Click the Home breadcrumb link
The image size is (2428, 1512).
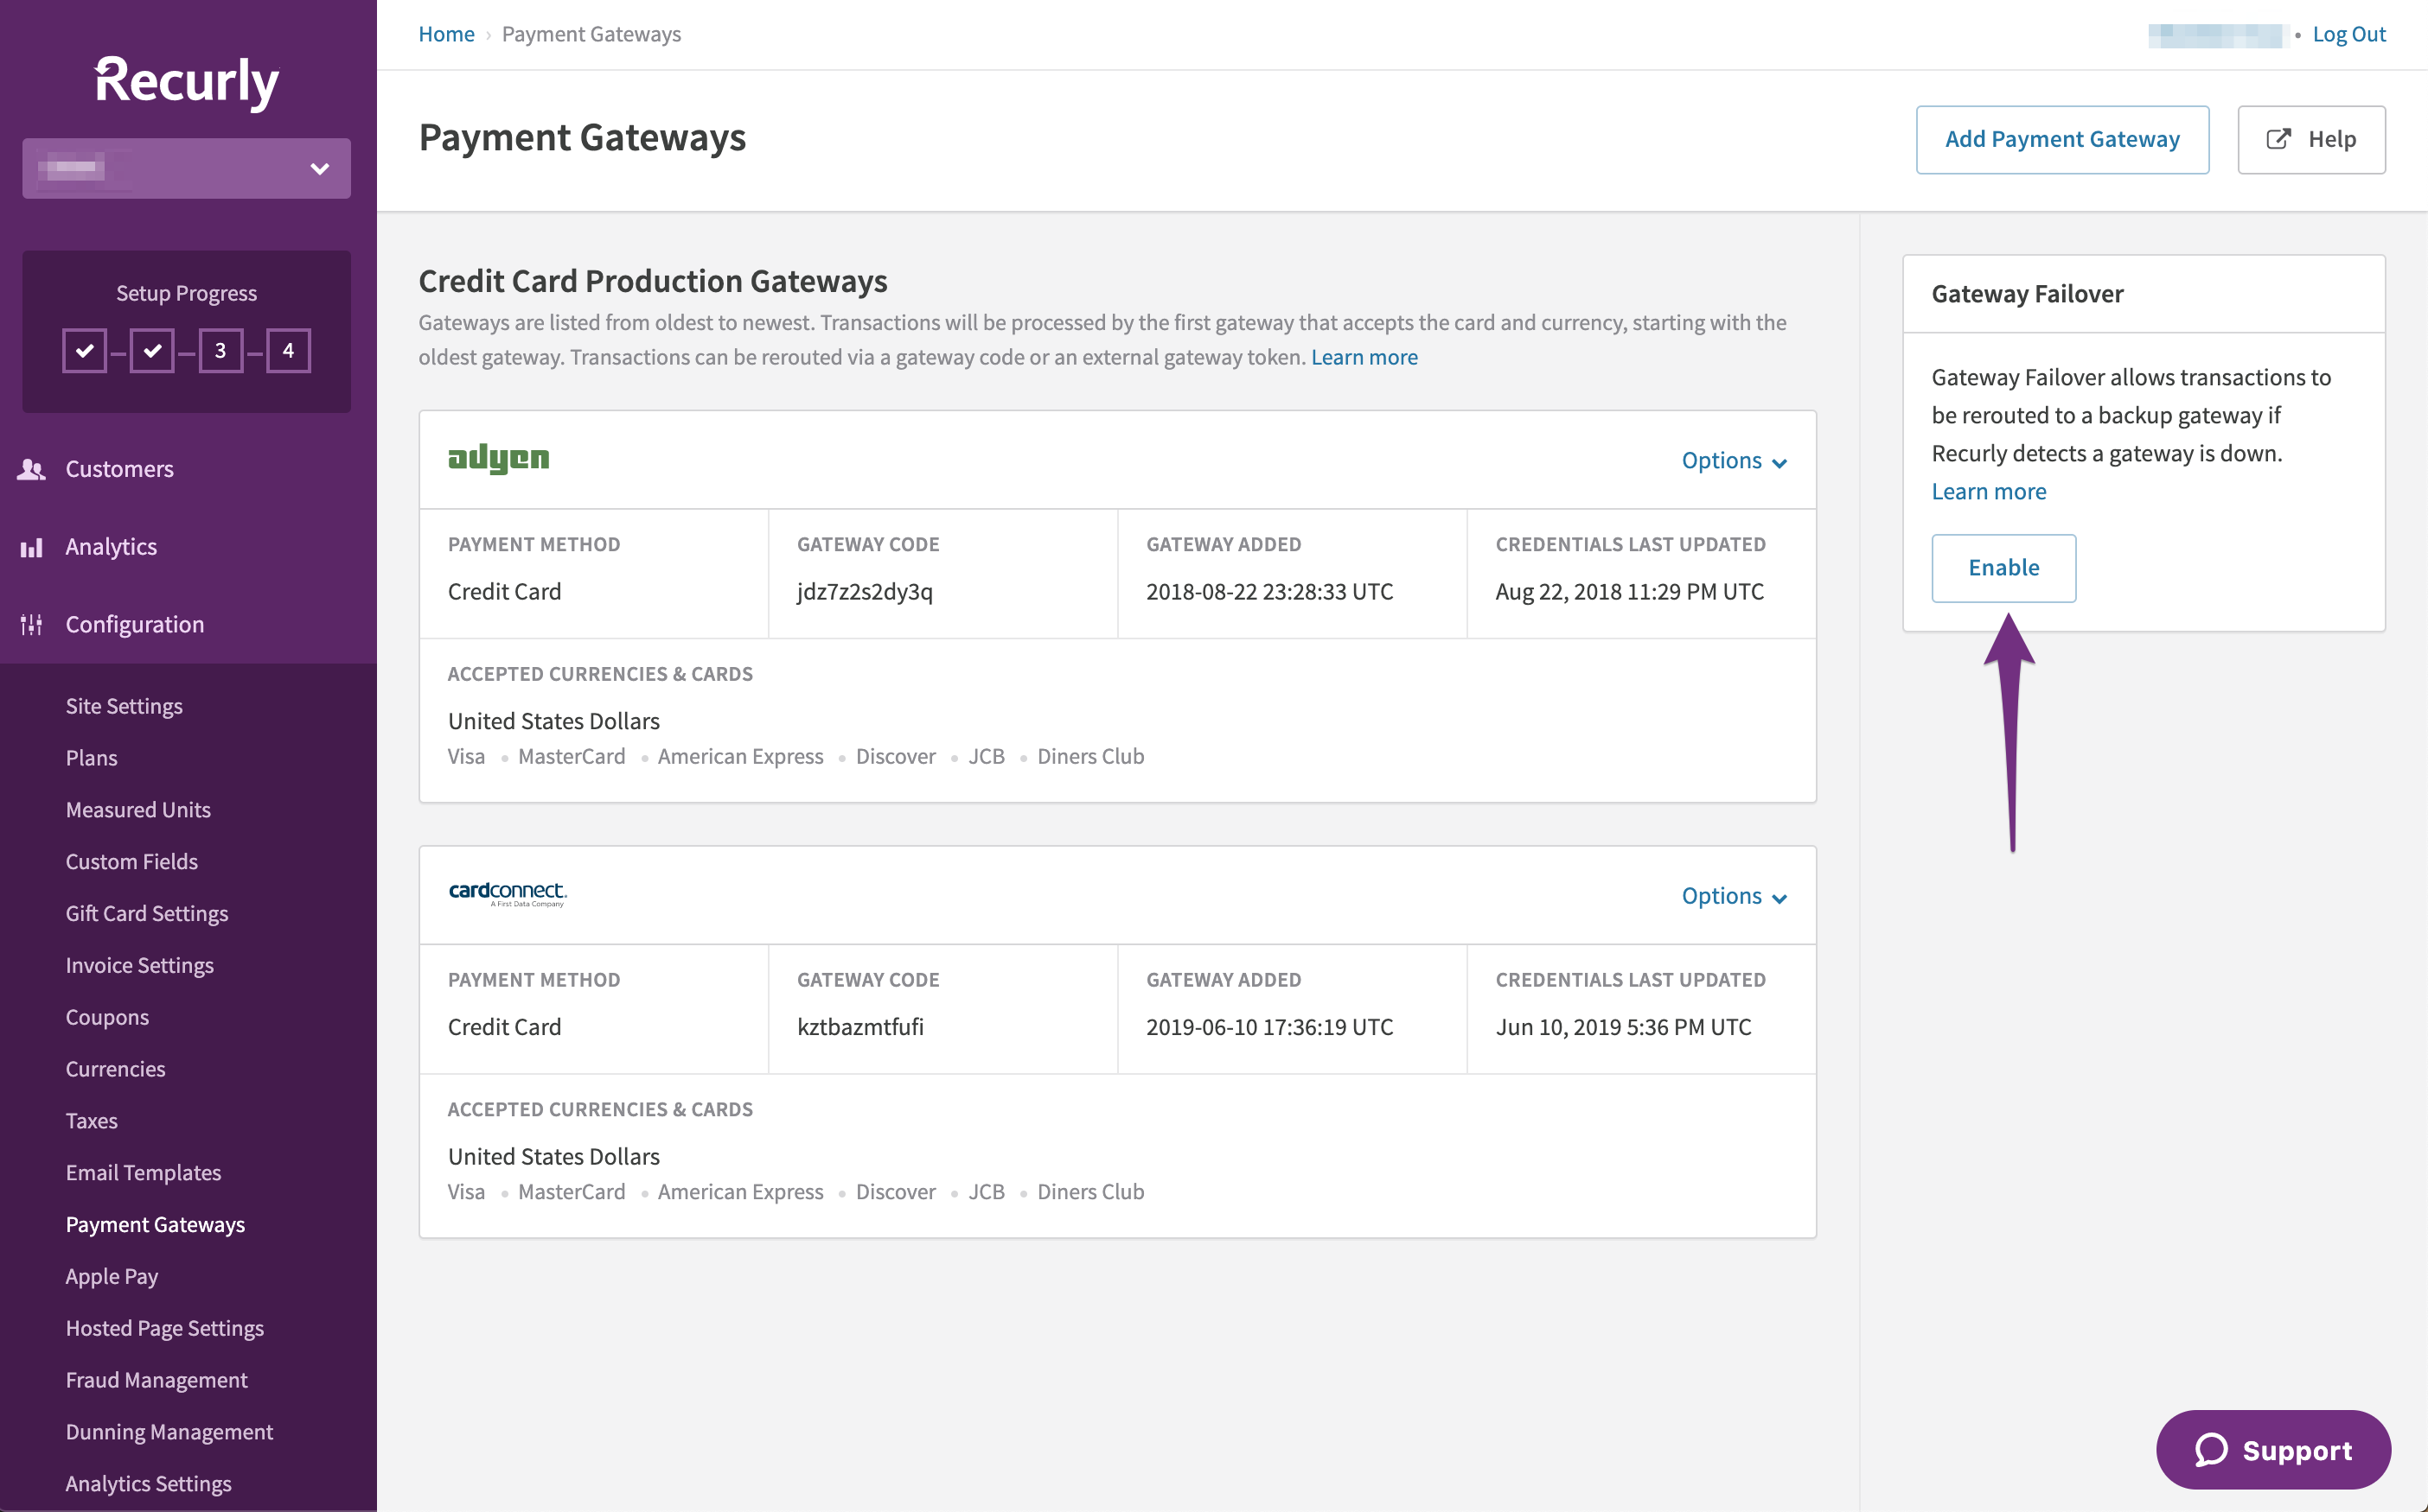(446, 34)
